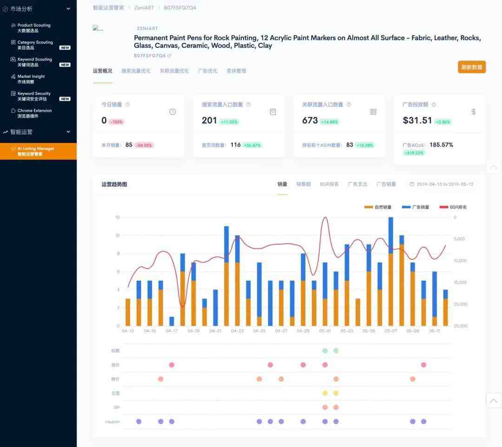The height and width of the screenshot is (447, 502).
Task: Open Market Insight in the sidebar
Action: click(31, 79)
